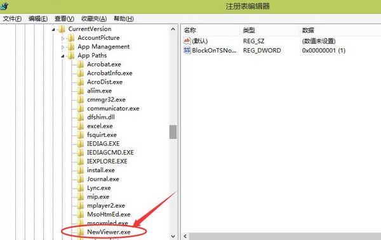Click the MsoHtmEd.exe folder icon

pyautogui.click(x=81, y=215)
